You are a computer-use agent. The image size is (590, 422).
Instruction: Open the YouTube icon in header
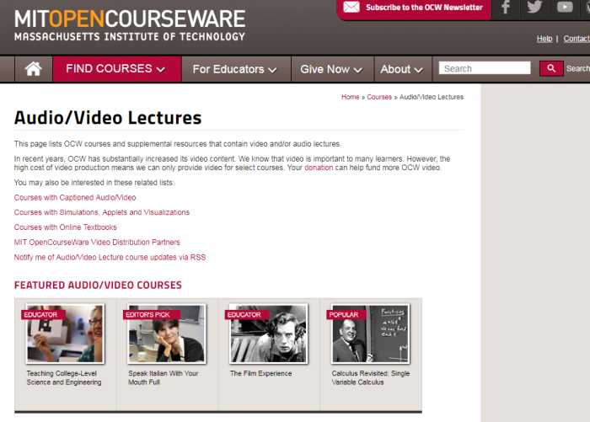click(565, 7)
